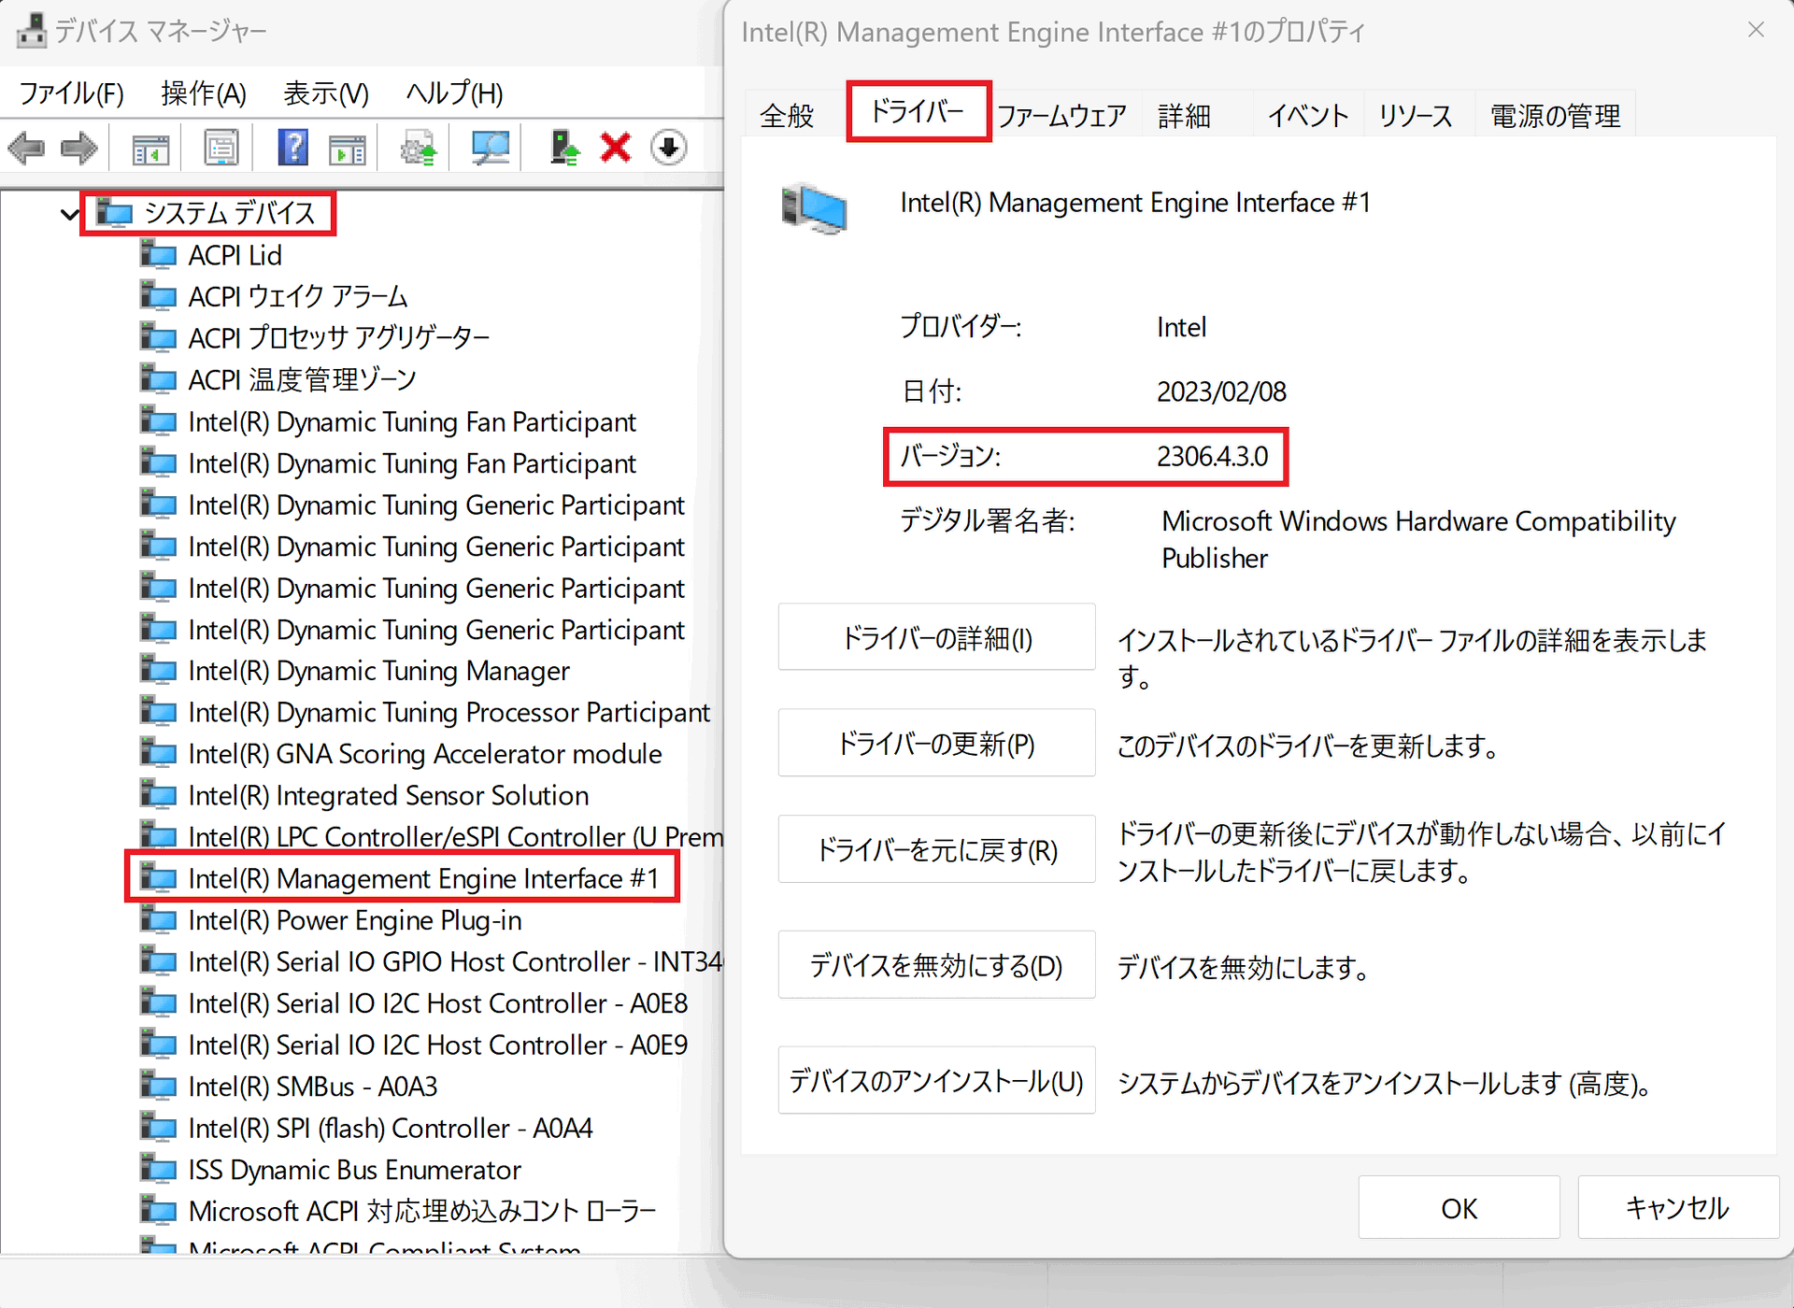Switch to the 電源の管理 tab
Screen dimensions: 1794x1308
click(x=1555, y=116)
